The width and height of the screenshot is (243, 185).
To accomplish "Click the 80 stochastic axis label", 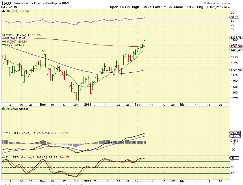I will 232,161.
